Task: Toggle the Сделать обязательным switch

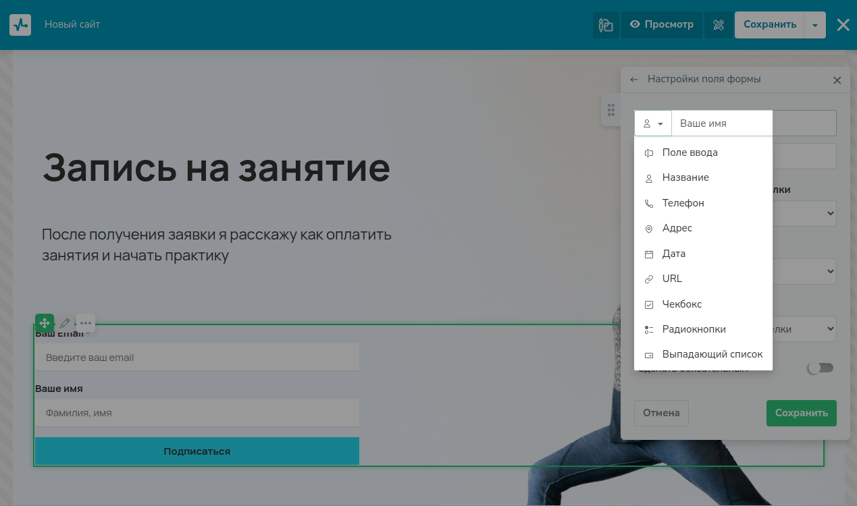Action: [x=821, y=368]
